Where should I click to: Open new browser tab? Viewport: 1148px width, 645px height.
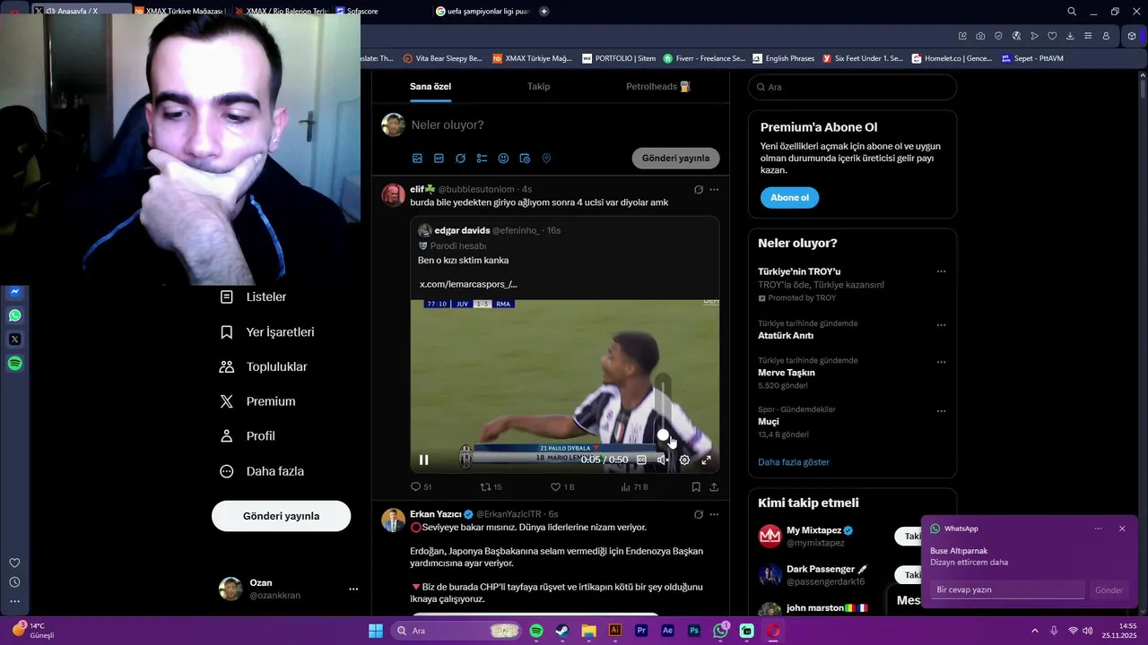click(544, 12)
